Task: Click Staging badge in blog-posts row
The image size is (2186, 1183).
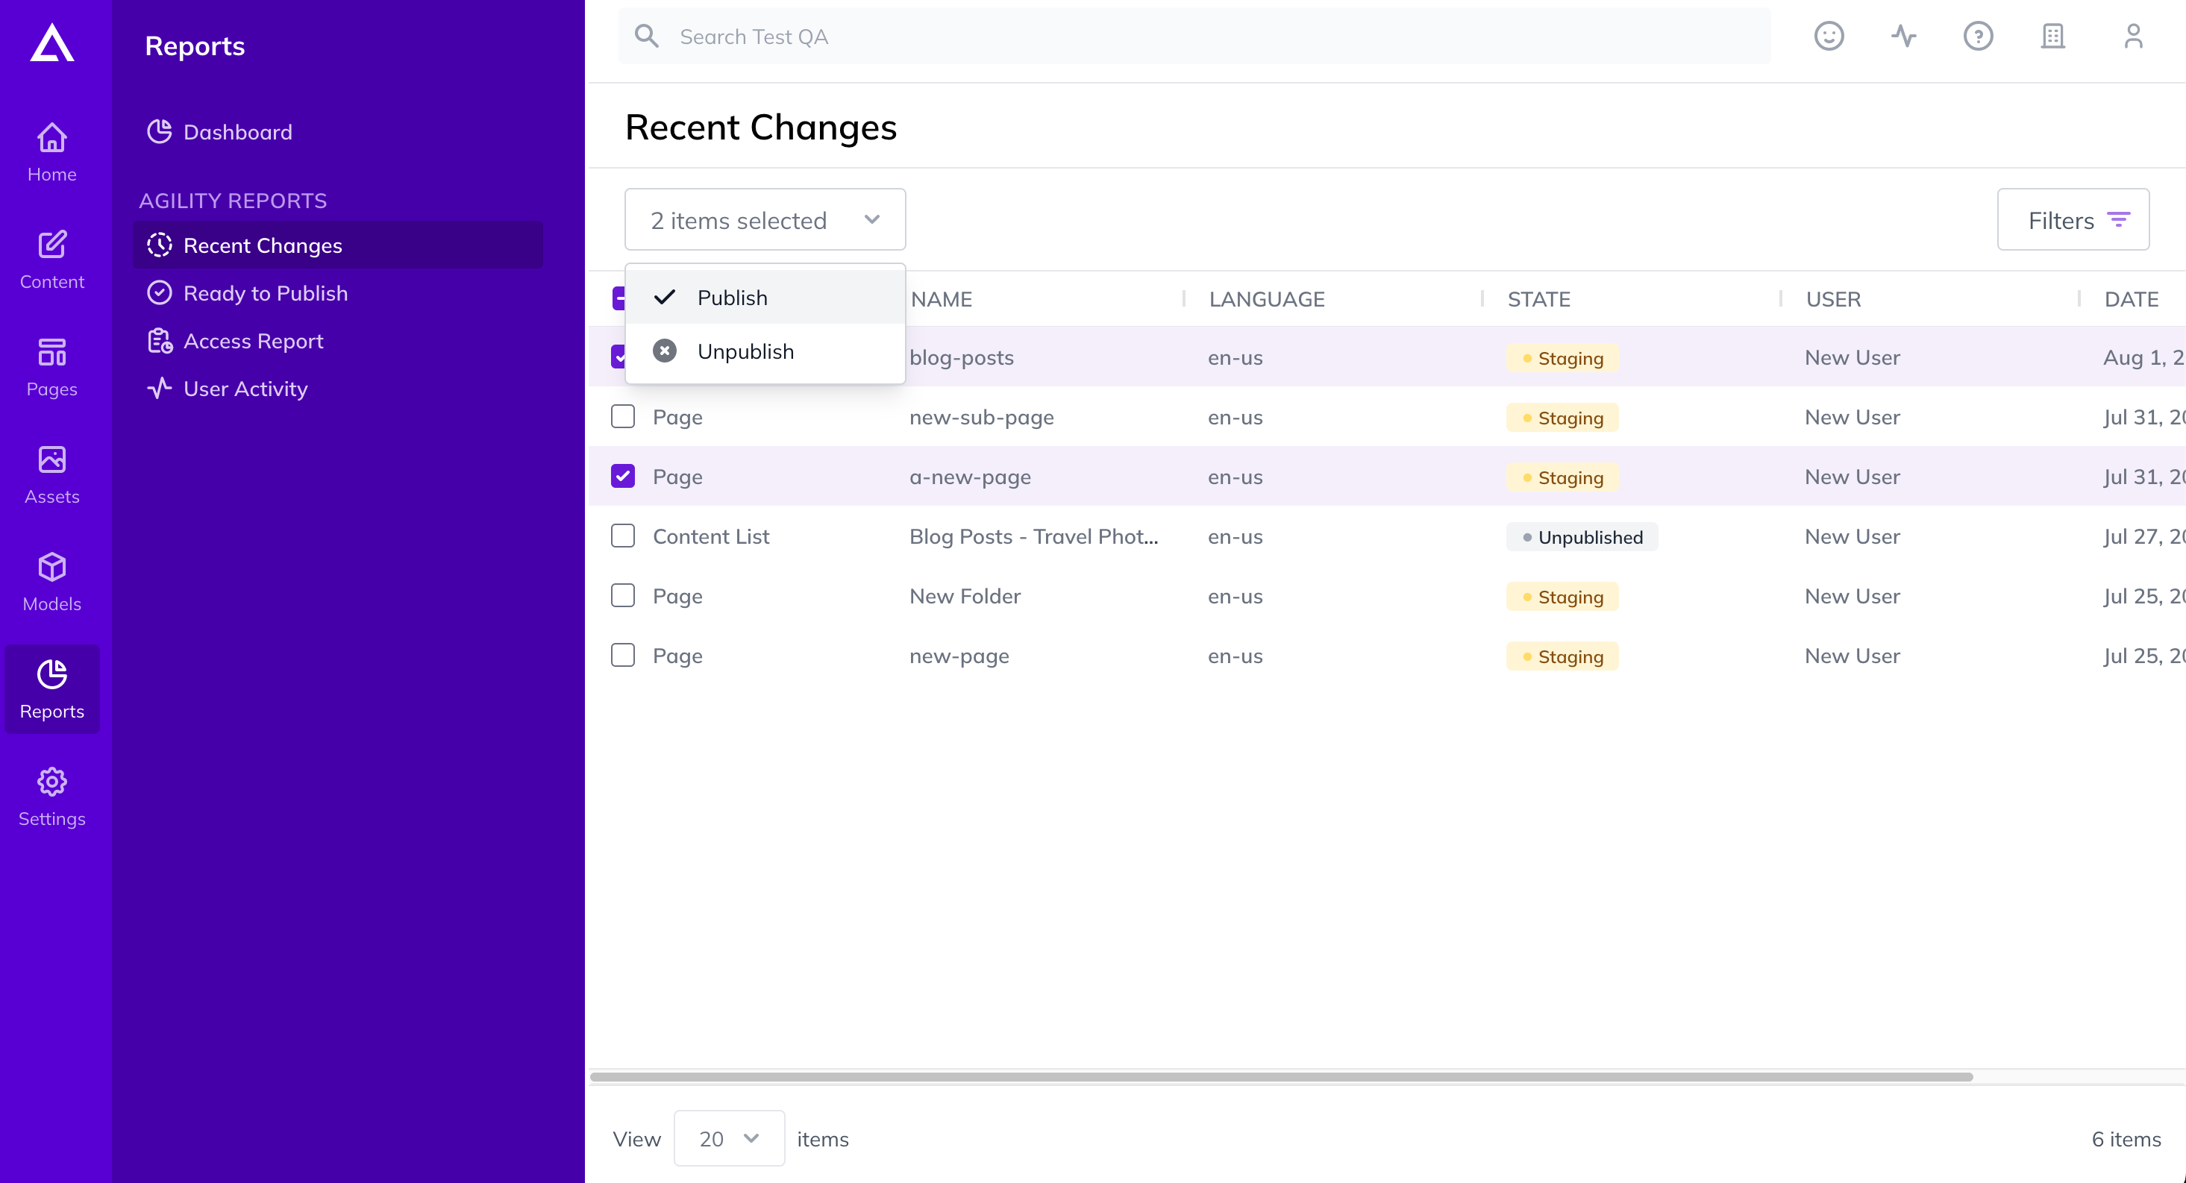Action: pyautogui.click(x=1562, y=357)
